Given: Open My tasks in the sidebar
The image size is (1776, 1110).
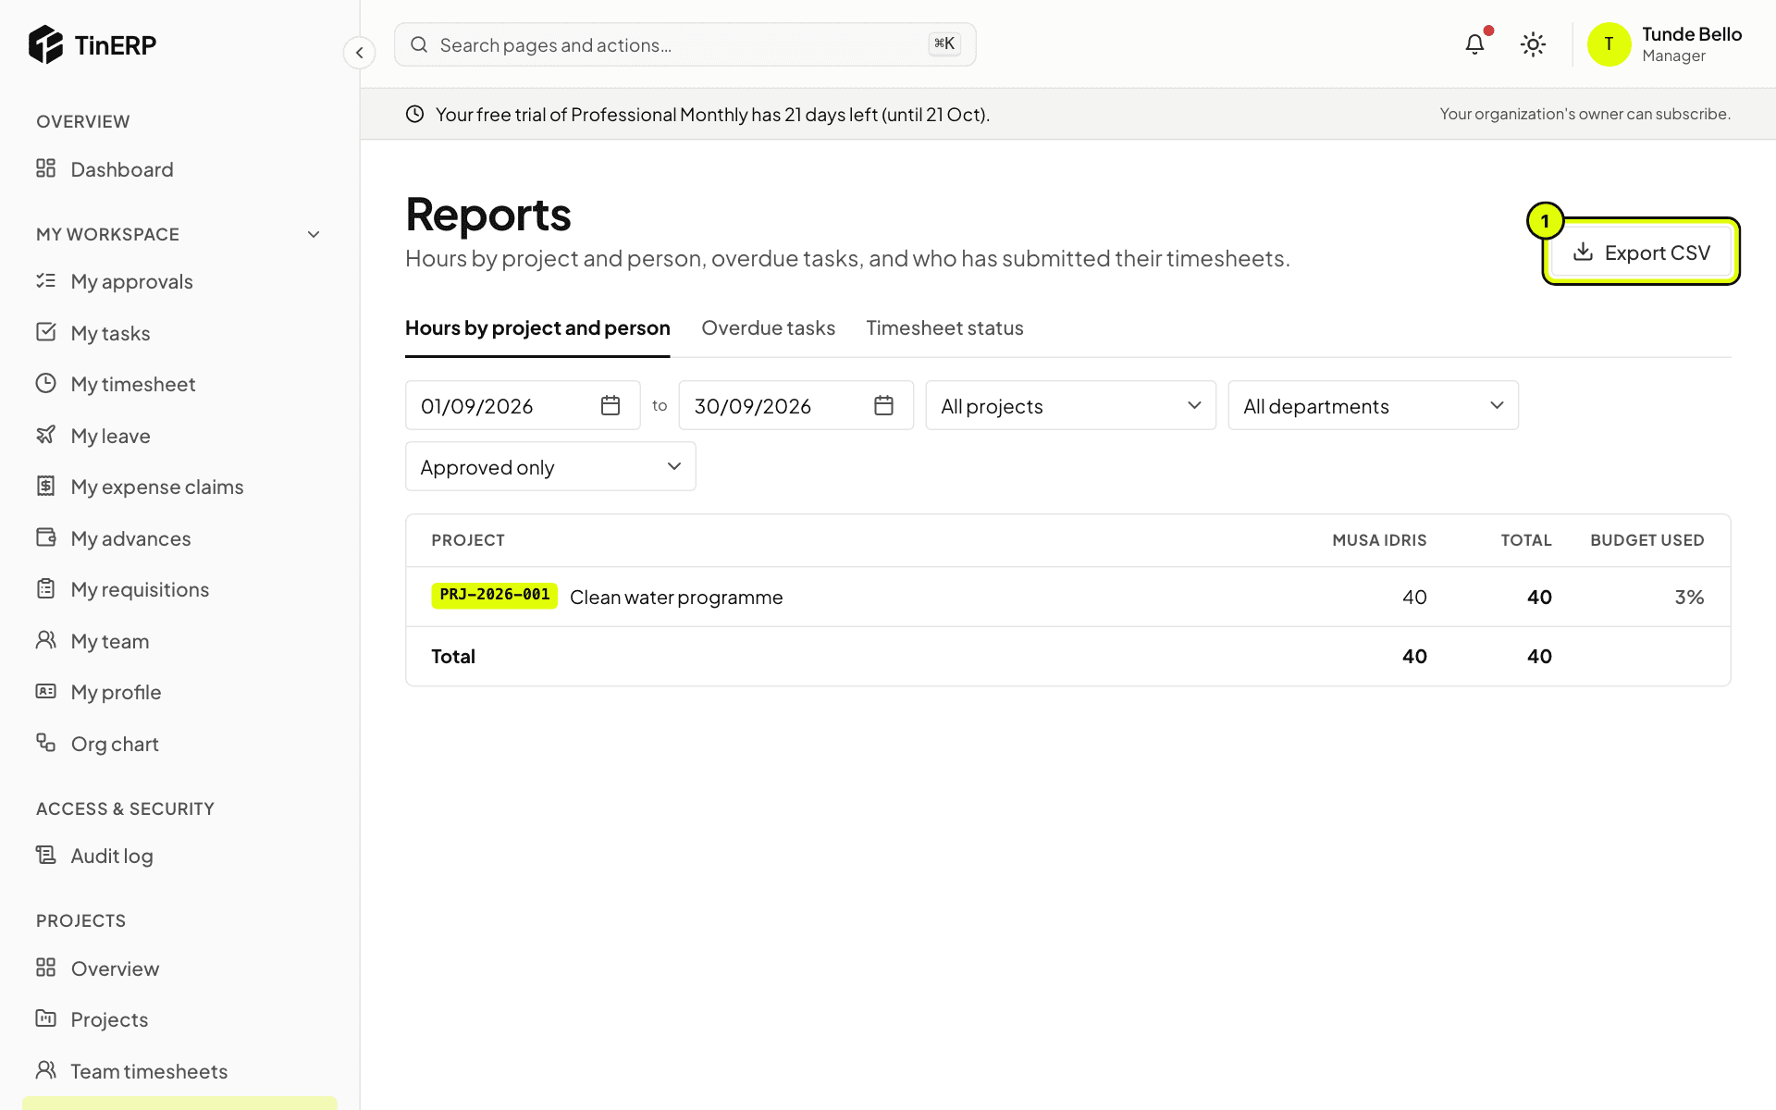Looking at the screenshot, I should click(179, 333).
